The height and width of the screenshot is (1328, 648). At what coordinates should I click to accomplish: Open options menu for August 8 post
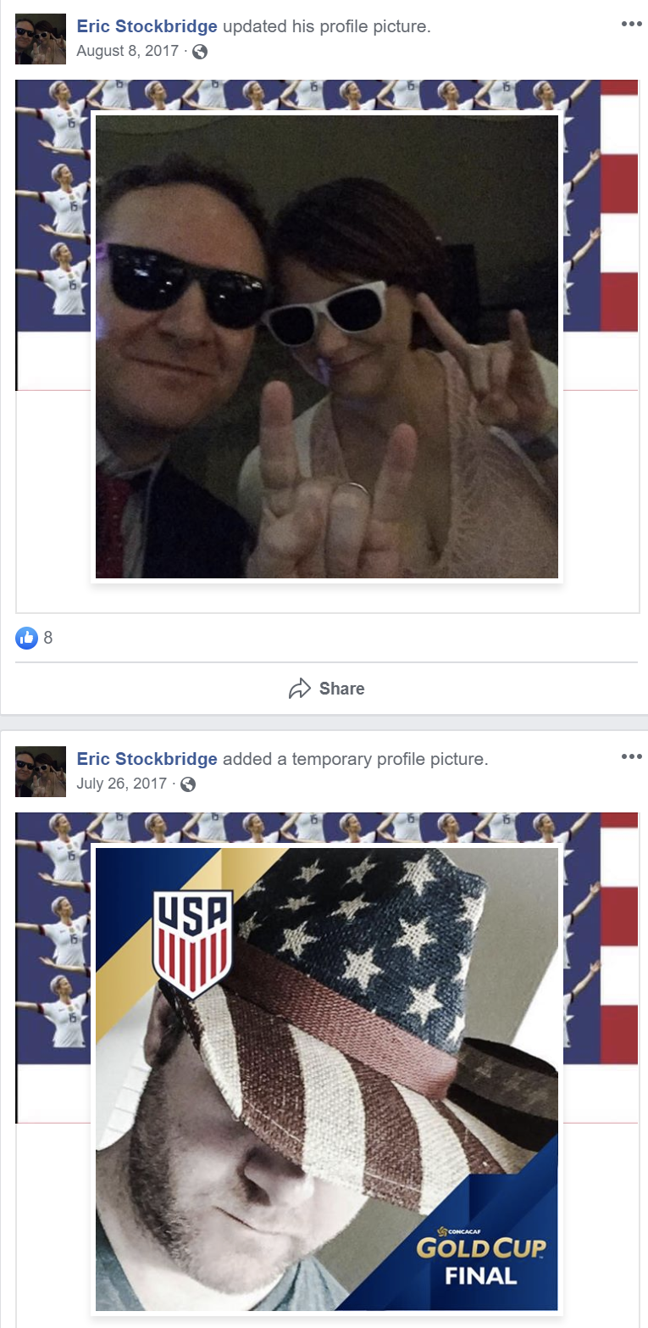pyautogui.click(x=631, y=24)
